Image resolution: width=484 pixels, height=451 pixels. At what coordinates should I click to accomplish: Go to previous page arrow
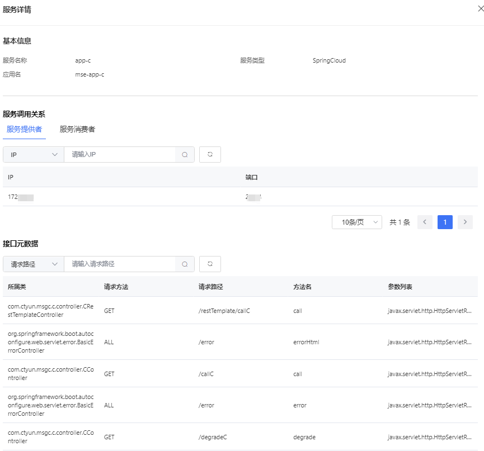click(425, 222)
